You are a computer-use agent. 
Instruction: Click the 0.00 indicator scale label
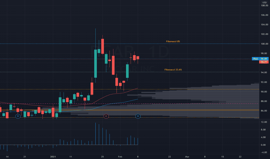264,145
